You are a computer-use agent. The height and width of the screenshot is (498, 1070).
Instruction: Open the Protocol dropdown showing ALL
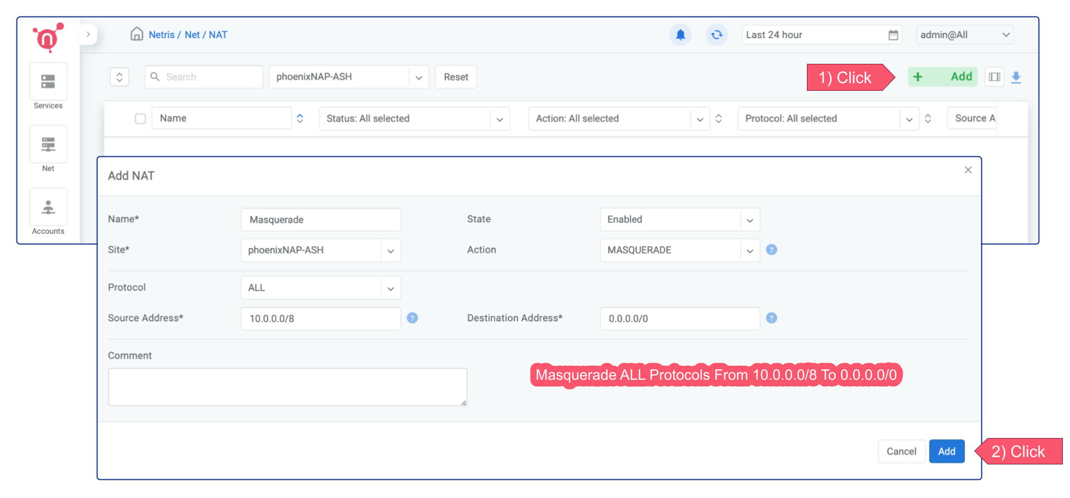click(320, 288)
